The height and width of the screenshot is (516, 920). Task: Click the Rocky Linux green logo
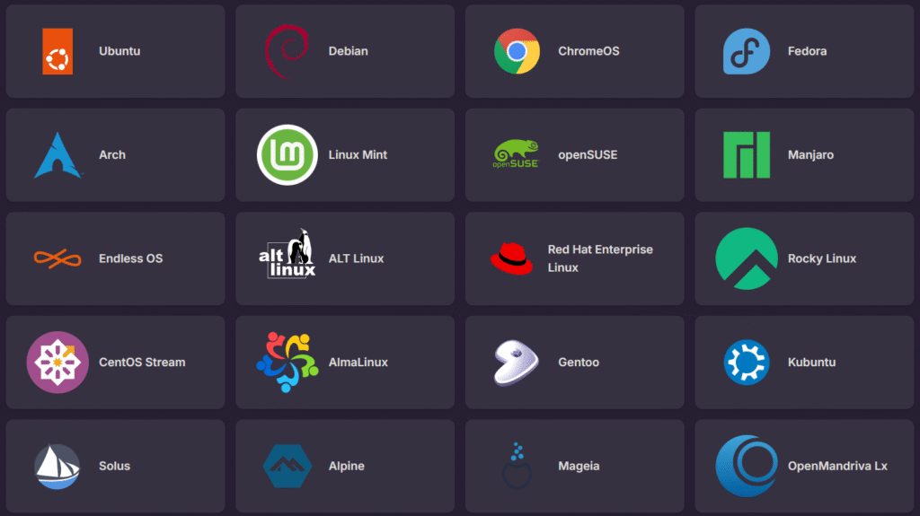[x=747, y=258]
